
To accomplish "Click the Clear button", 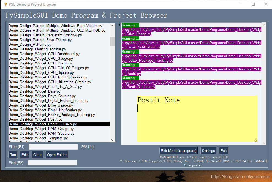I will [x=37, y=155].
